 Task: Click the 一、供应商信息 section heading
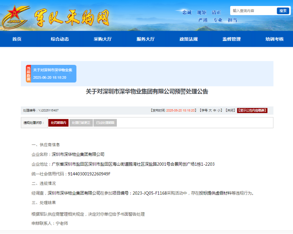[x=46, y=145]
